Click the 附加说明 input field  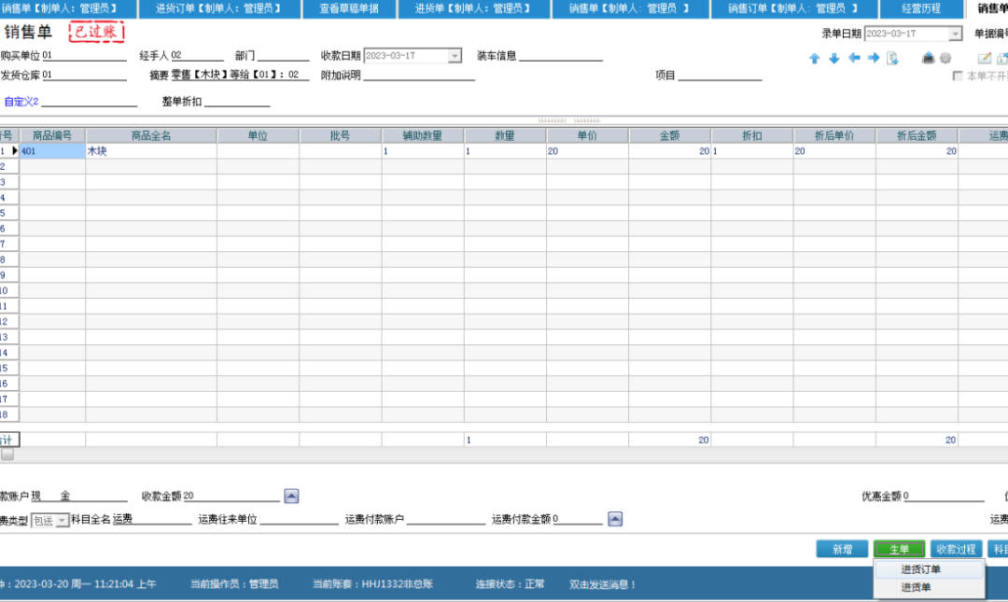[x=419, y=76]
